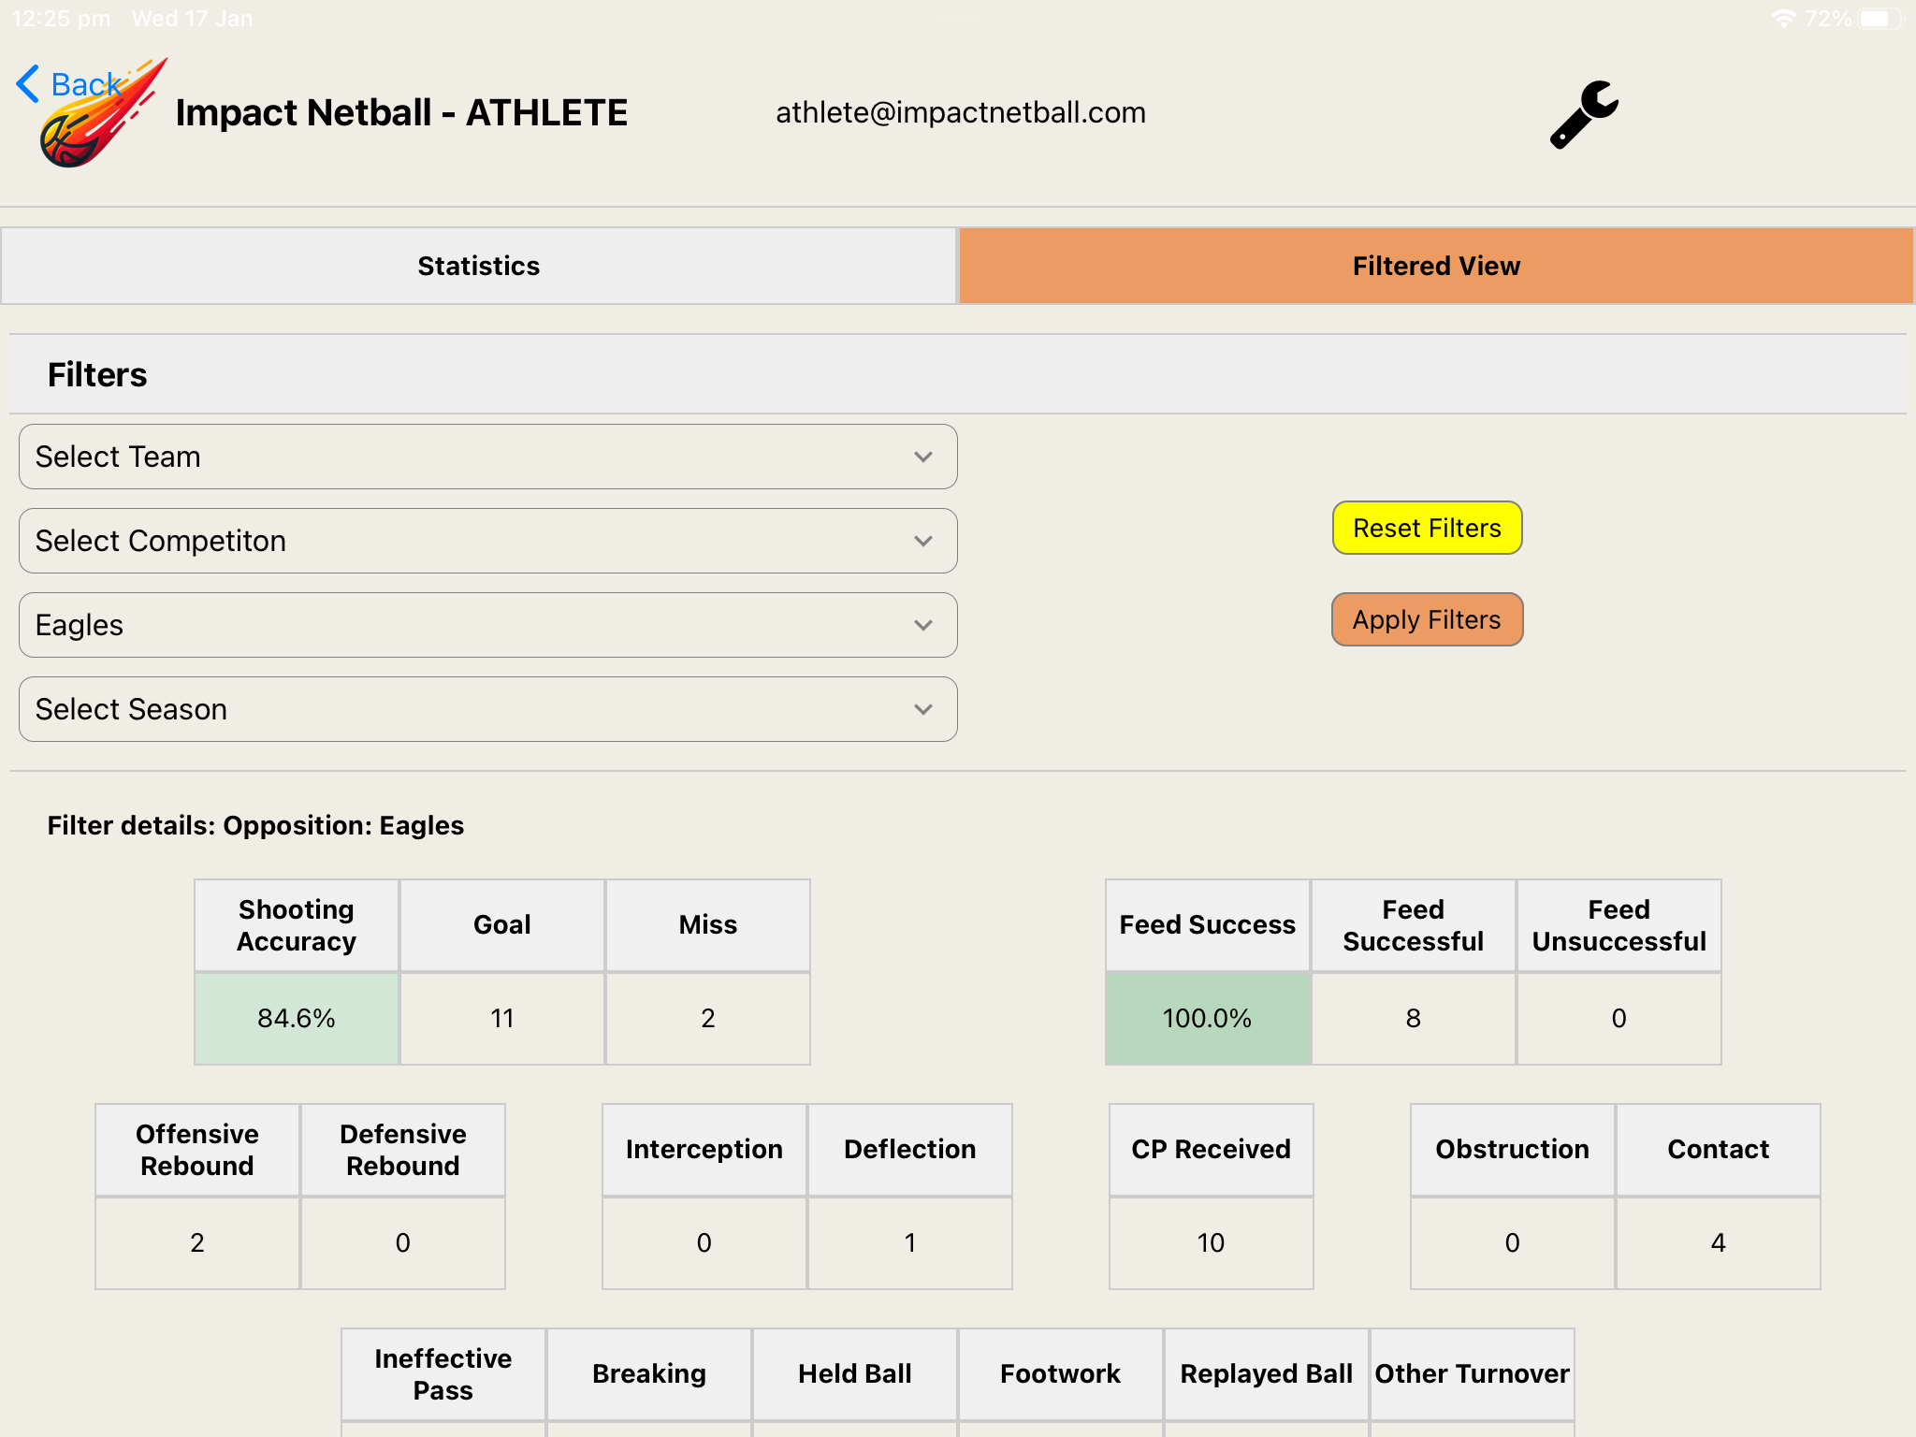Screen dimensions: 1916x1437
Task: Select the Goal column header
Action: [502, 924]
